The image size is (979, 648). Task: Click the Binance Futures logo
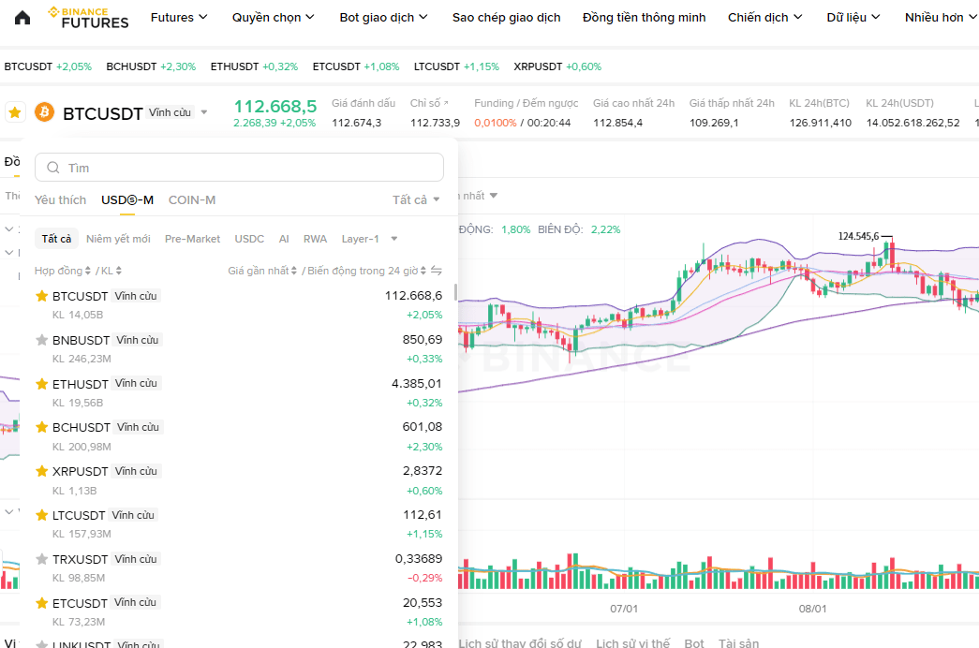pyautogui.click(x=89, y=18)
